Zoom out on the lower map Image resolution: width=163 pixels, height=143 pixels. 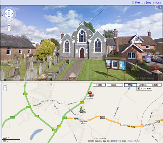coord(5,89)
